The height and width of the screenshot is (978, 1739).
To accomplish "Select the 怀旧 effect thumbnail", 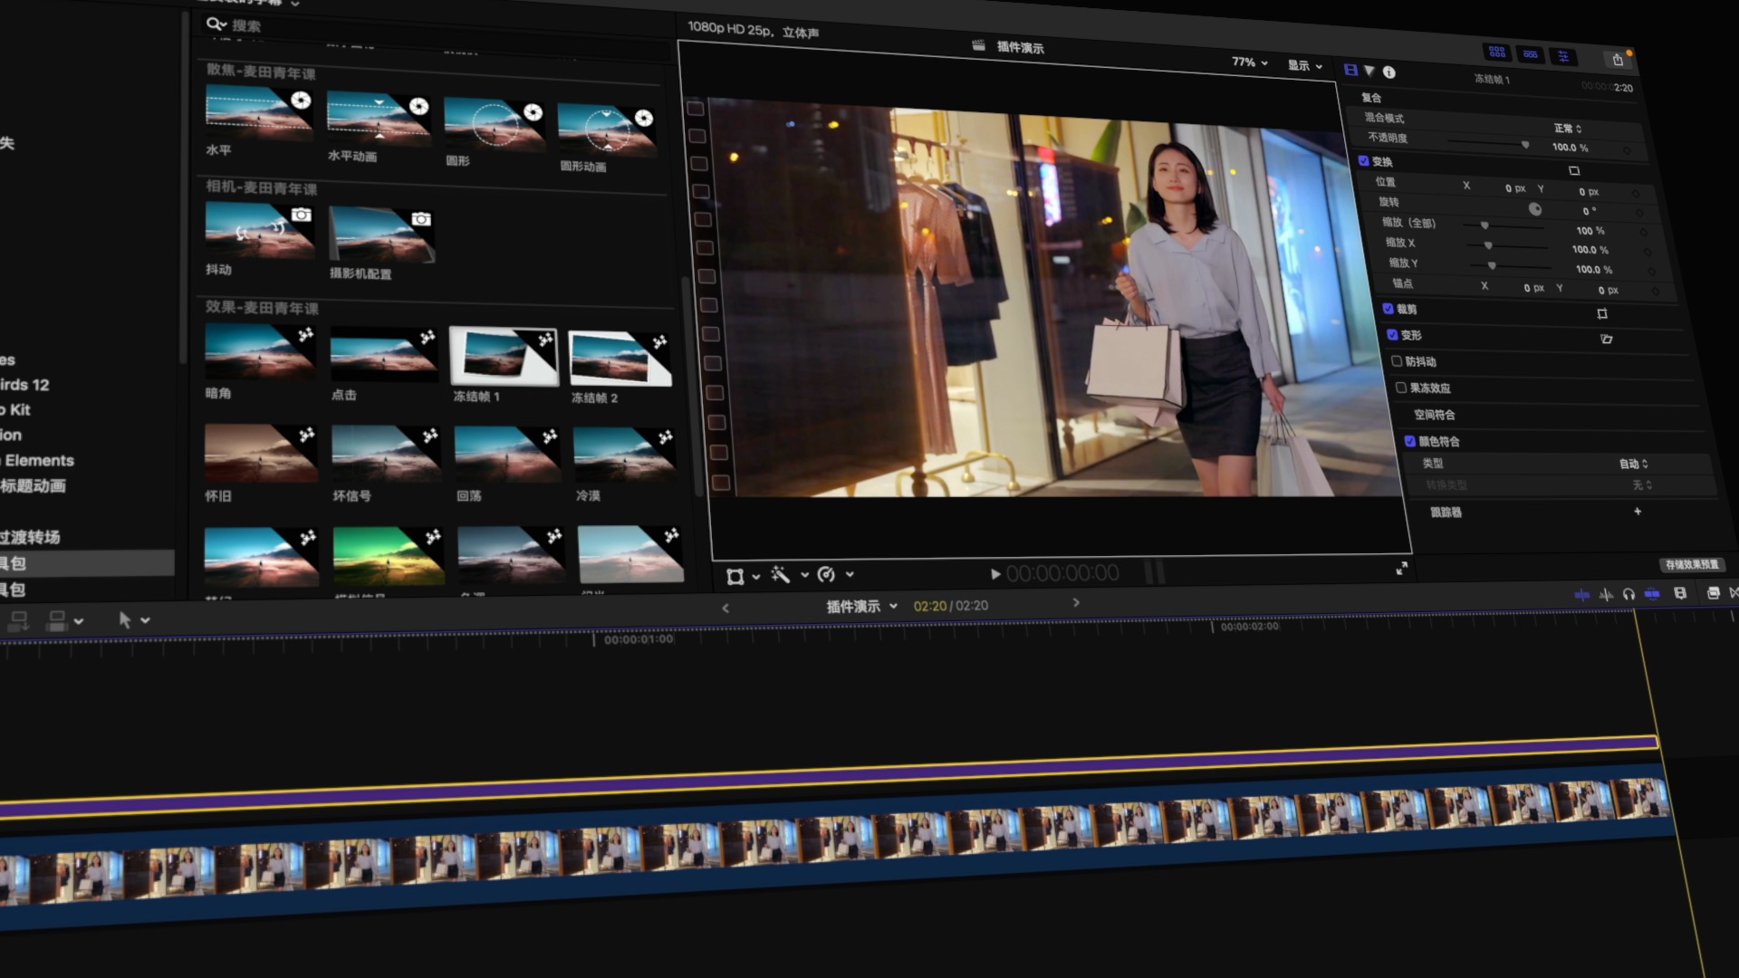I will (261, 453).
